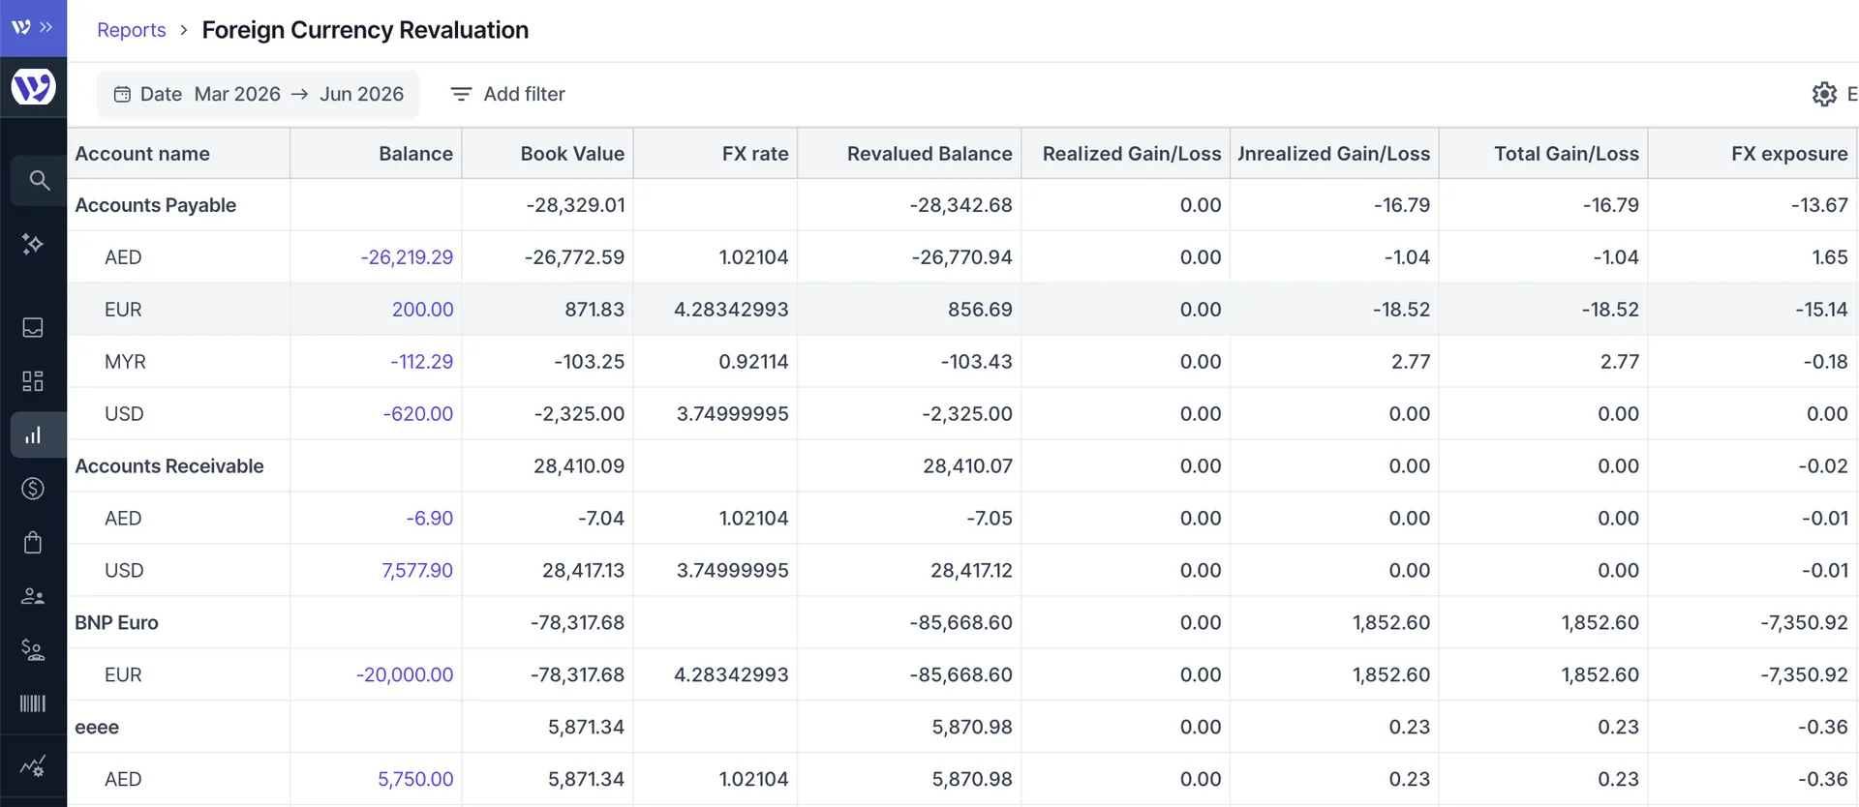
Task: Open the Accounts Payable AED balance -26,219.29
Action: click(407, 257)
